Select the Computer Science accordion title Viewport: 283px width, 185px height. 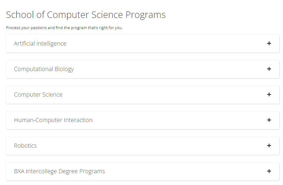click(38, 95)
